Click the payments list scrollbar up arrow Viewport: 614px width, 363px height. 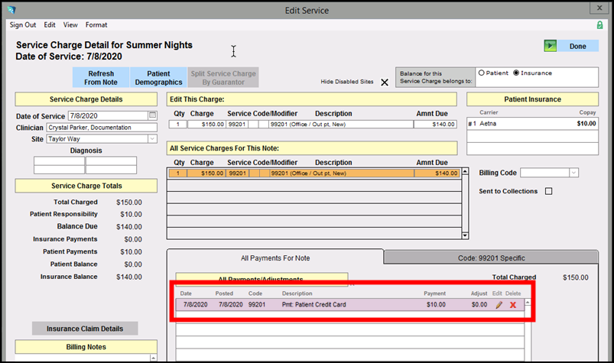tap(527, 302)
